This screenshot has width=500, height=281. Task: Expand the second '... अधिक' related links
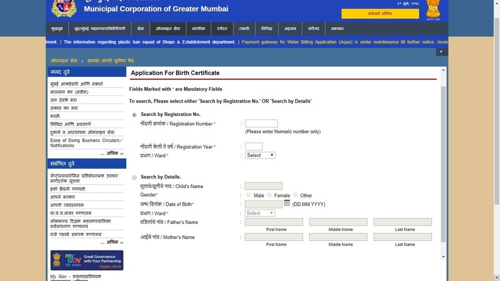[x=112, y=242]
